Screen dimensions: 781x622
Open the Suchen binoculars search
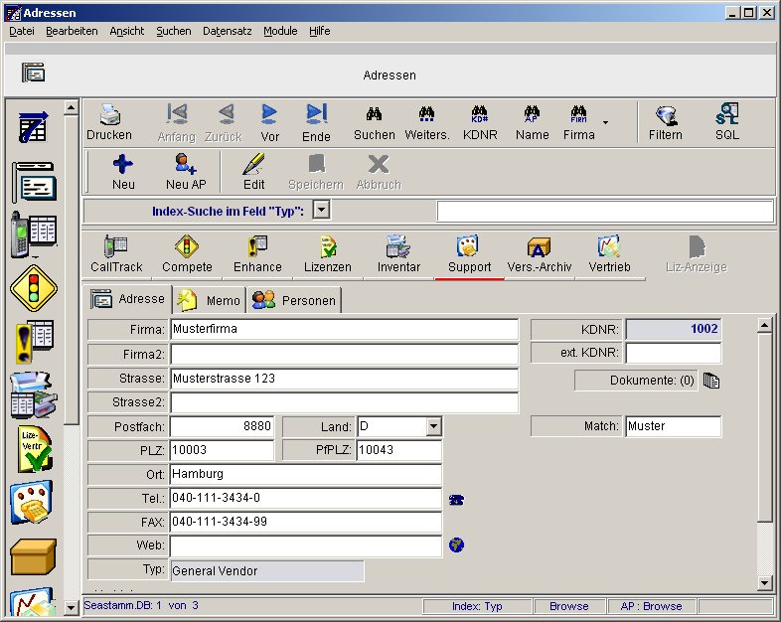374,115
